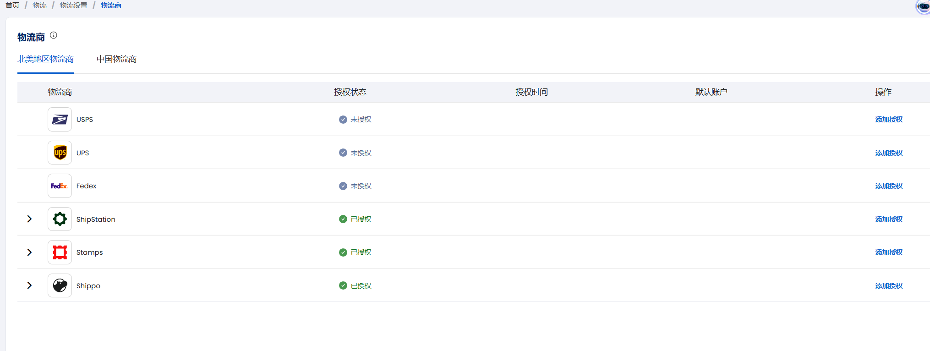Image resolution: width=930 pixels, height=351 pixels.
Task: Click the Shippo logo icon
Action: 60,285
